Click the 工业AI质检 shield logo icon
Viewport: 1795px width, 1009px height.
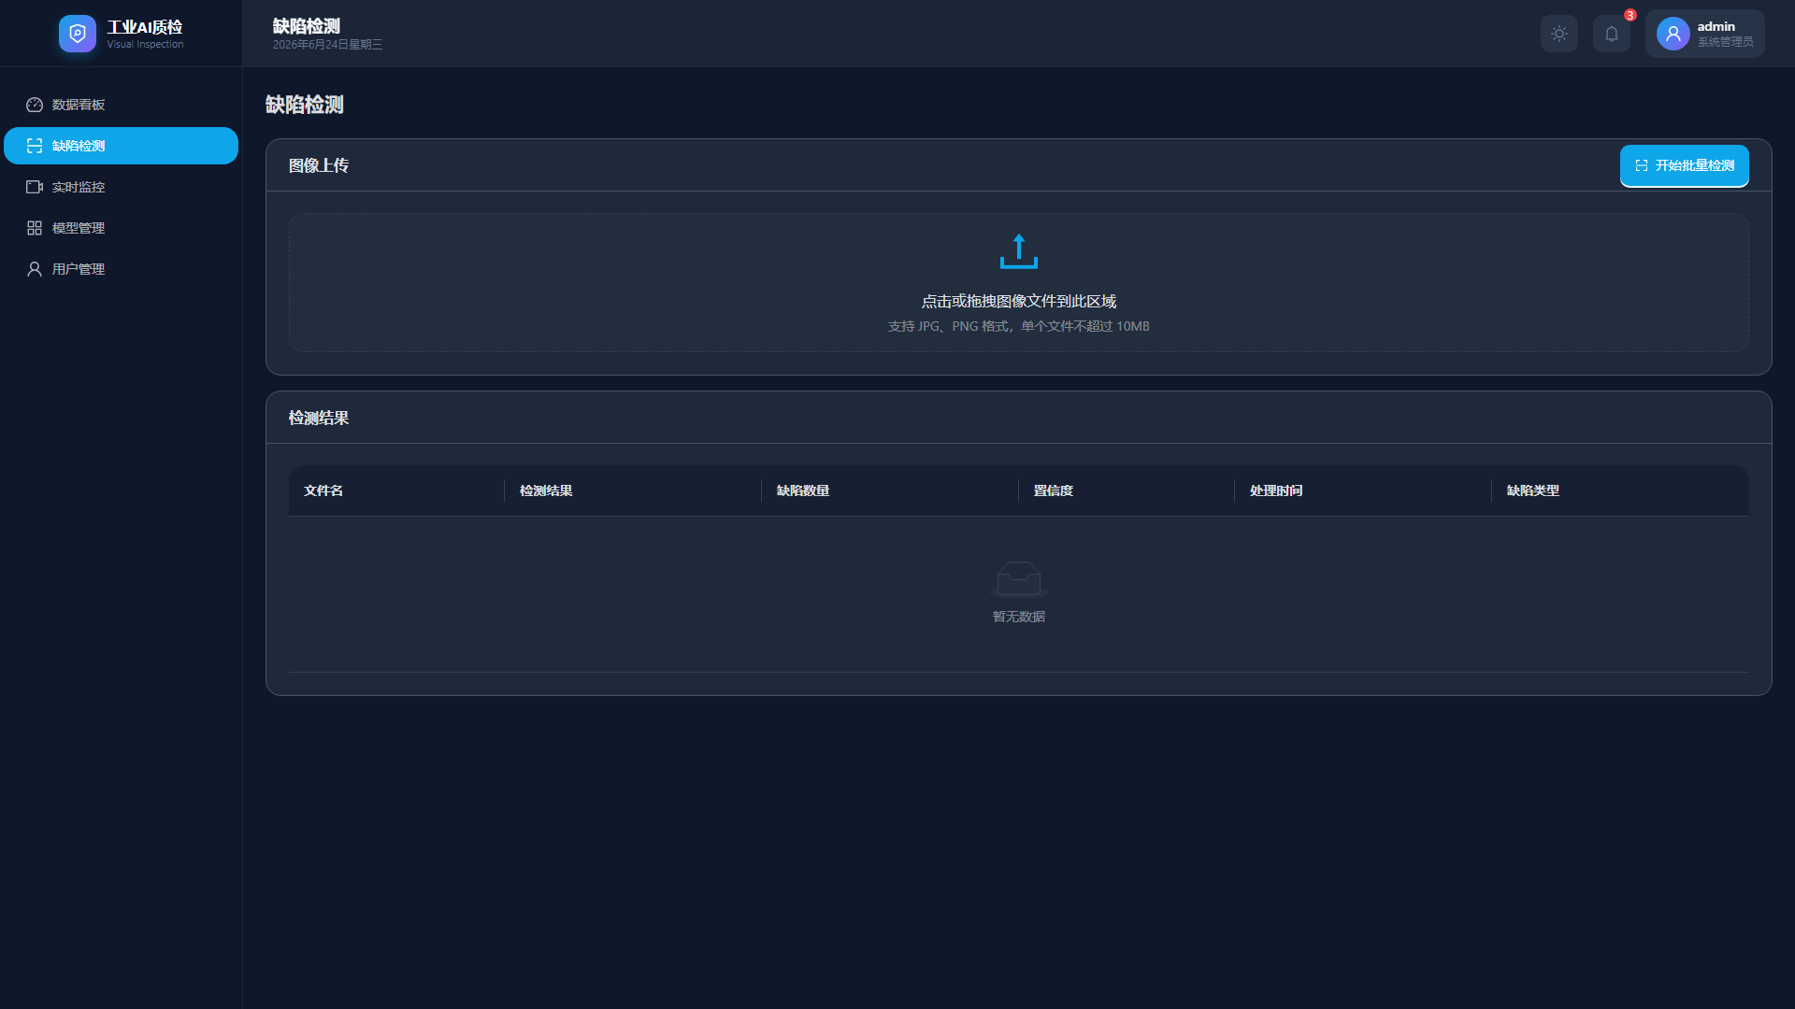pyautogui.click(x=77, y=34)
